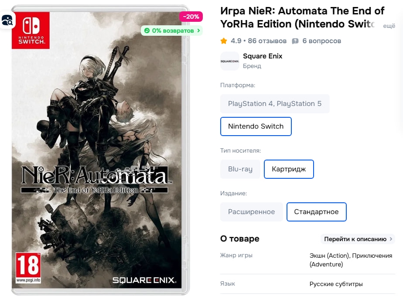Open the 86 отзывов reviews link
The height and width of the screenshot is (300, 403).
pyautogui.click(x=267, y=41)
